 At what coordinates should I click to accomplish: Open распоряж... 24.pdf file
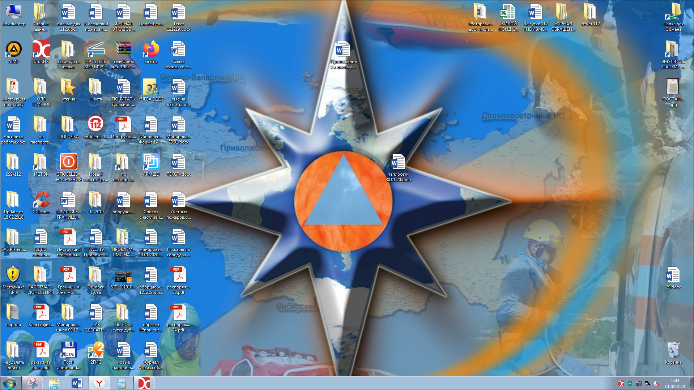coord(179,318)
